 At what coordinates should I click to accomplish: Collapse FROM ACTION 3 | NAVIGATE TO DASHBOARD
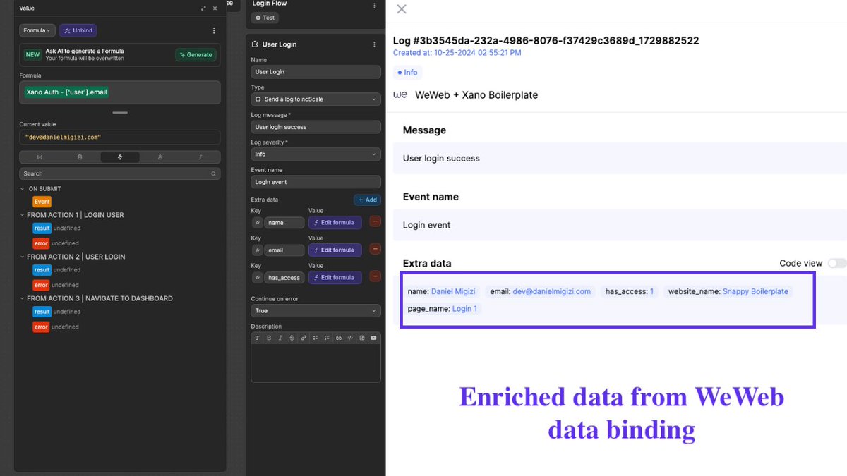point(22,298)
